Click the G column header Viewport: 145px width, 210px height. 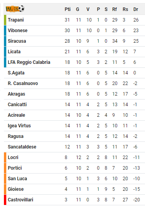[x=78, y=9]
